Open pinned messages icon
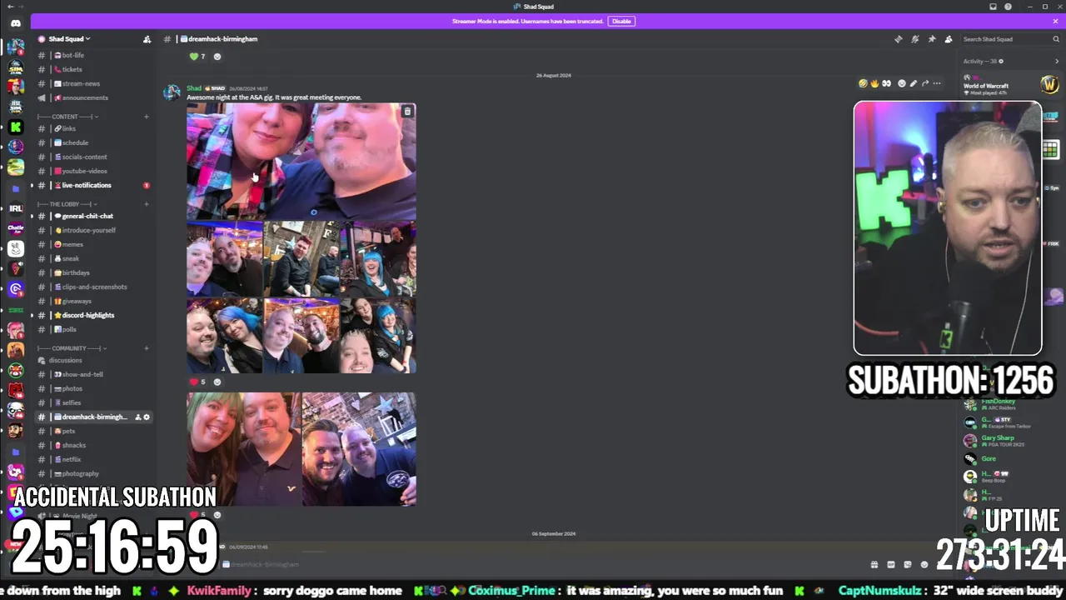The width and height of the screenshot is (1066, 600). point(931,39)
